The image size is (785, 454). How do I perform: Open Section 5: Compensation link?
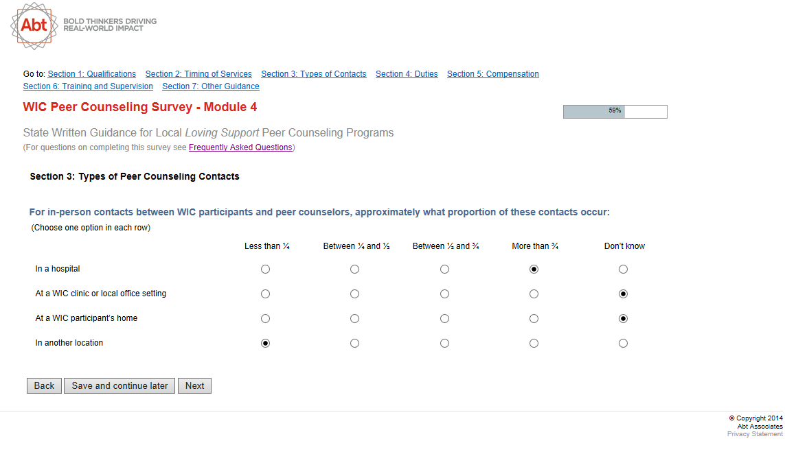pos(492,74)
